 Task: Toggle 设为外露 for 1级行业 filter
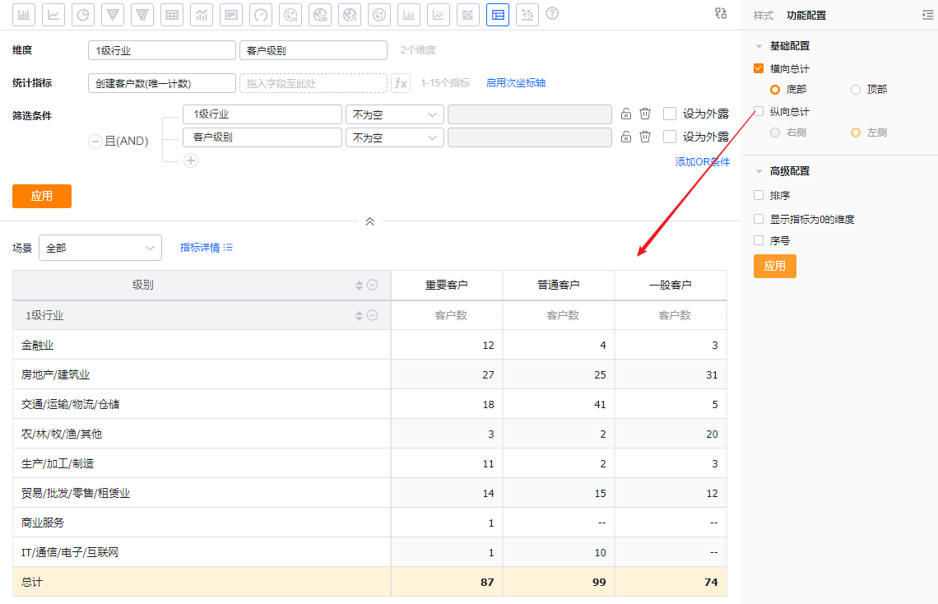point(670,114)
